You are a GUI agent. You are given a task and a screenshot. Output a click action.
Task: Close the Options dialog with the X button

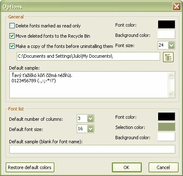tap(176, 6)
